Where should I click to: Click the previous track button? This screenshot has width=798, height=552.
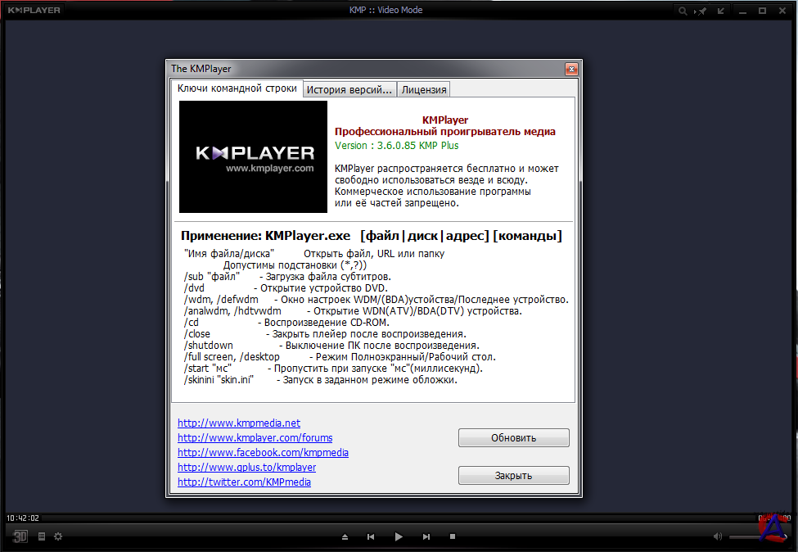coord(371,536)
